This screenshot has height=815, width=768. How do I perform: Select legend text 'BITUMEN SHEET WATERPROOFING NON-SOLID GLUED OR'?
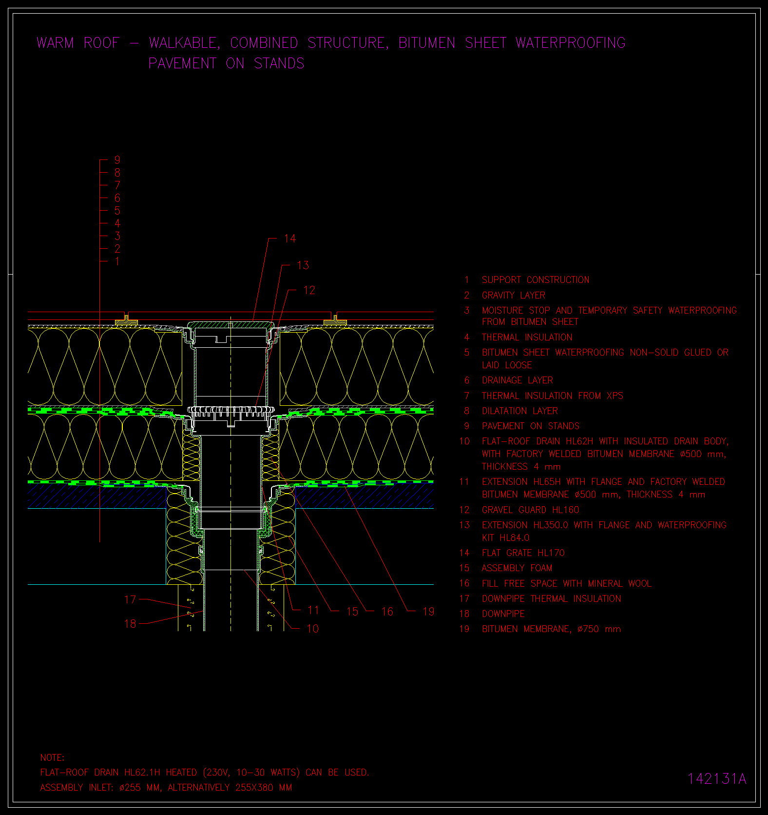click(x=605, y=353)
